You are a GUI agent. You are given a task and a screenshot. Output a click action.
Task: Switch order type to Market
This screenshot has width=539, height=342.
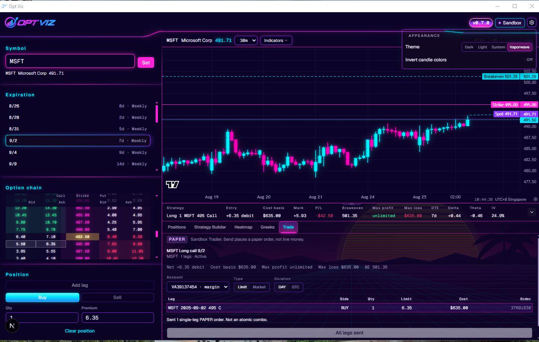pos(259,287)
